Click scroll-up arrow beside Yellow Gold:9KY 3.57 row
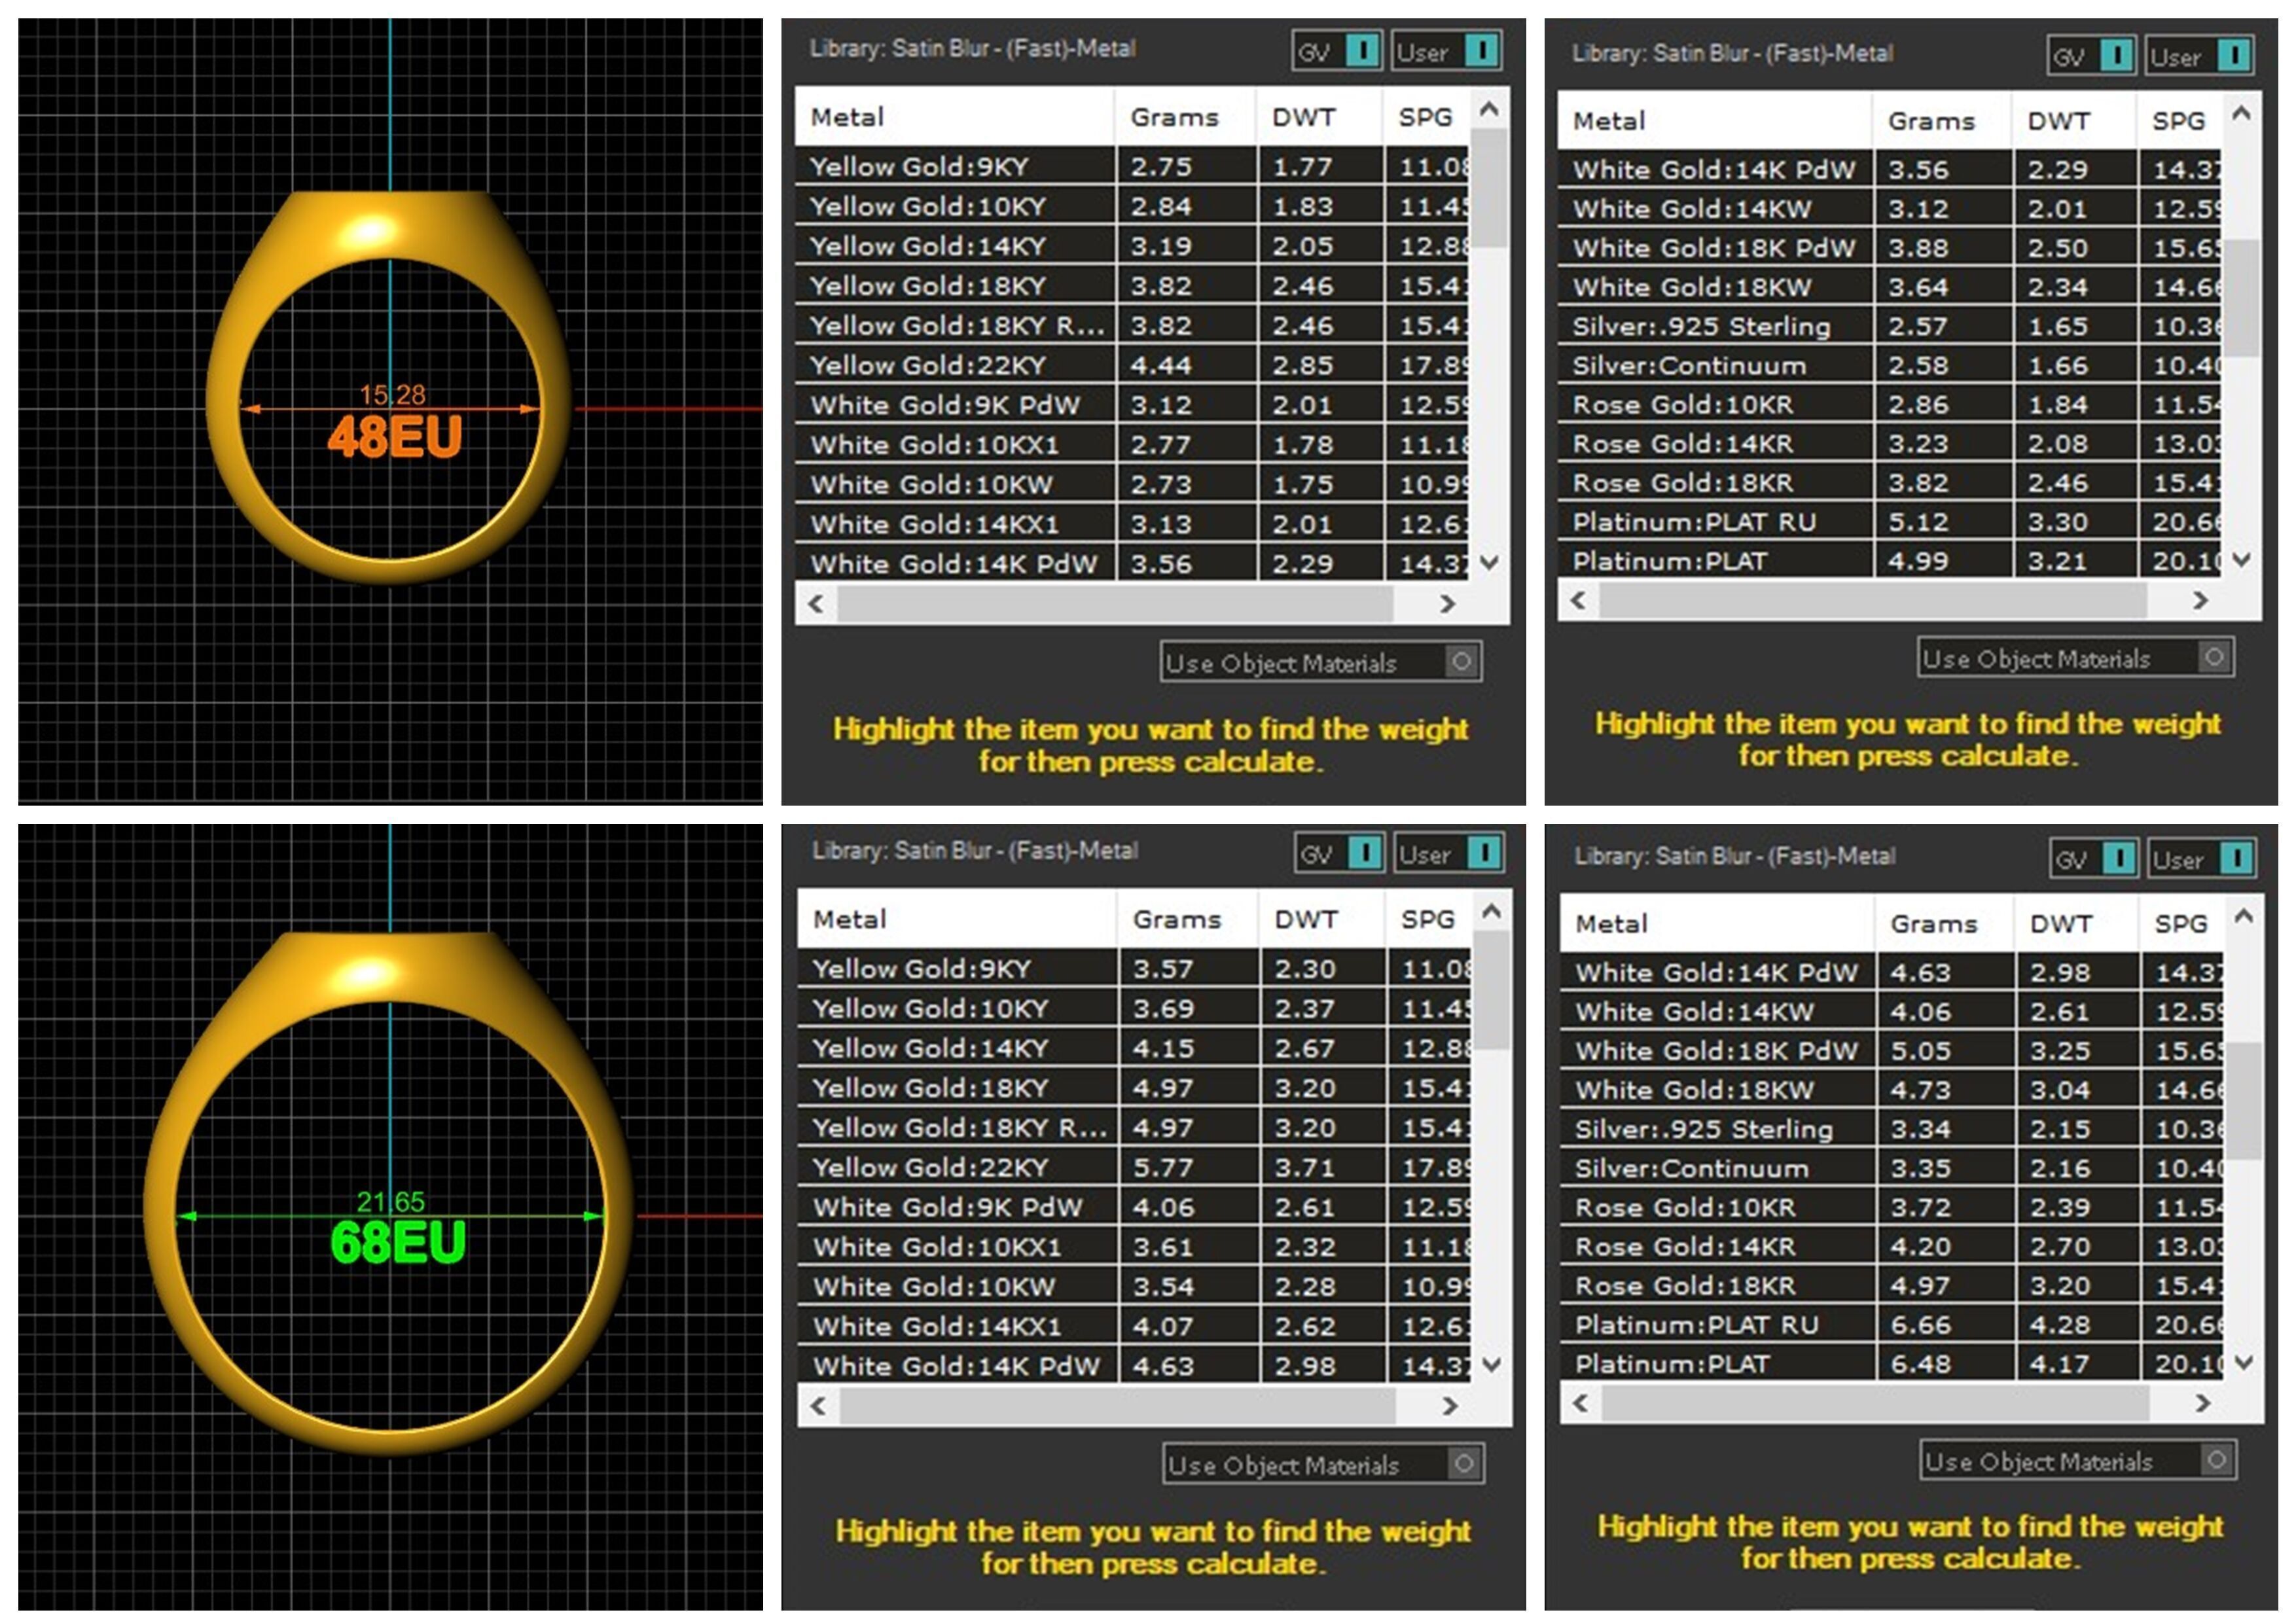 pyautogui.click(x=1491, y=911)
